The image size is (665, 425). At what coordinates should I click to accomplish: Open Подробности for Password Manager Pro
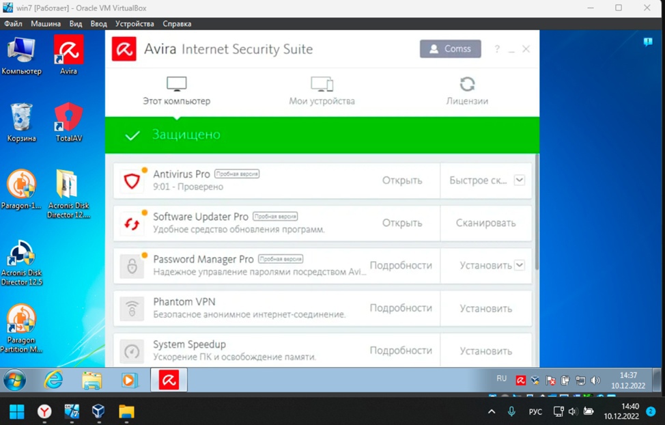point(401,265)
